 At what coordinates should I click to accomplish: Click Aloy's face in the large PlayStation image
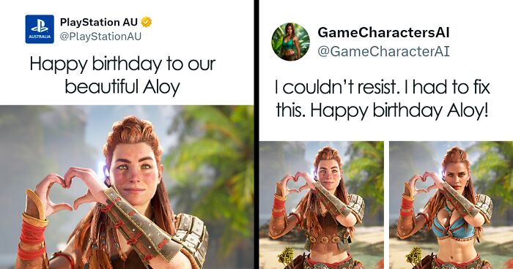[x=133, y=170]
